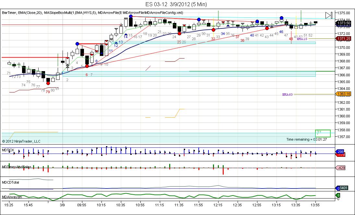Click the blue bar number 46
Viewport: 355px width, 215px height.
click(281, 32)
